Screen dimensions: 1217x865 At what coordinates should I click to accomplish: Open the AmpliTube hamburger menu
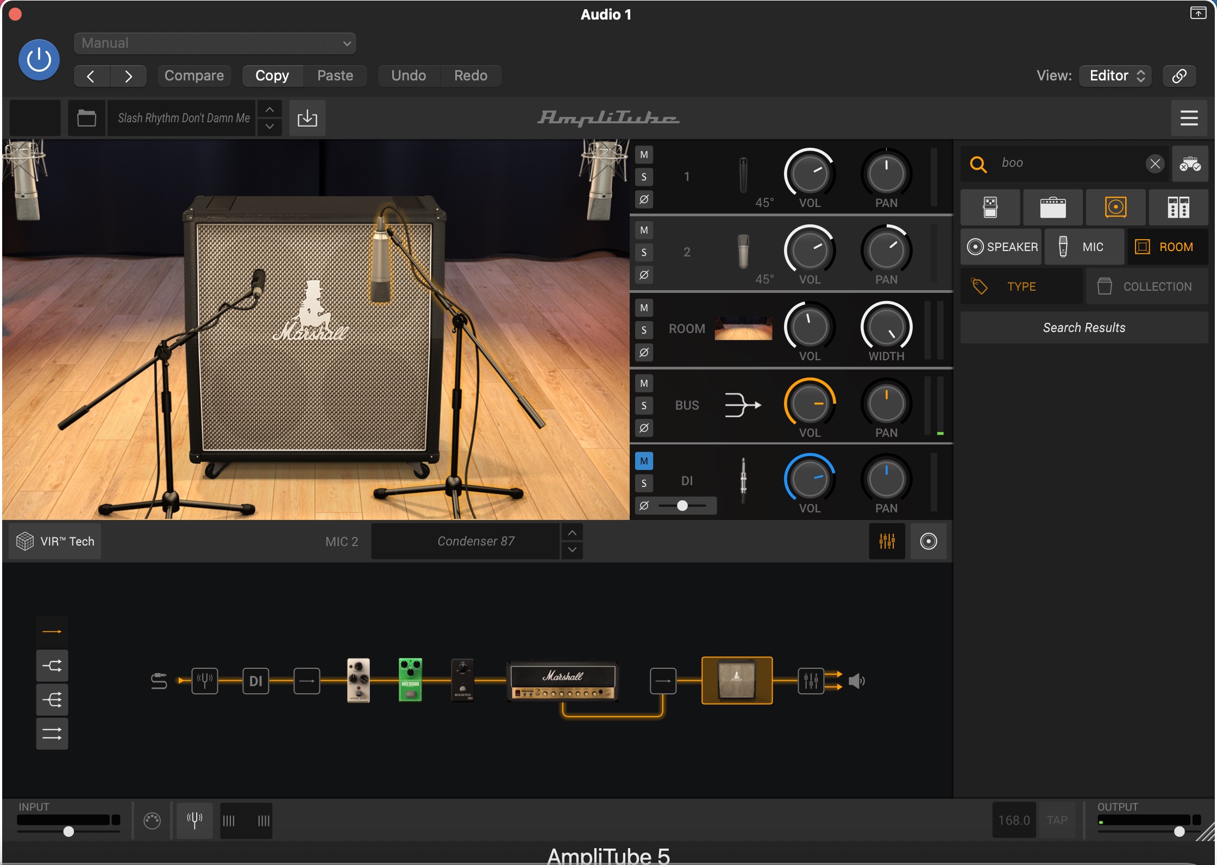(1189, 118)
